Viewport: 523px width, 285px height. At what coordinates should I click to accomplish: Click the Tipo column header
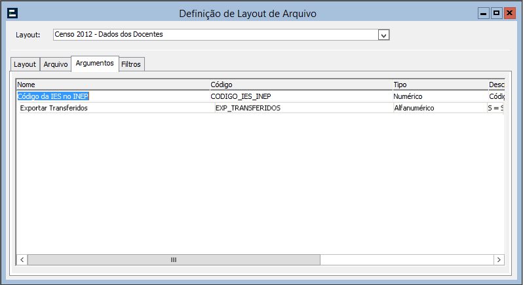[440, 85]
